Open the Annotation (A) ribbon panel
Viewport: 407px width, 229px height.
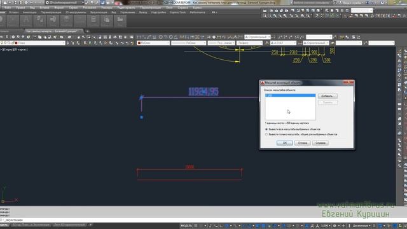[x=26, y=21]
